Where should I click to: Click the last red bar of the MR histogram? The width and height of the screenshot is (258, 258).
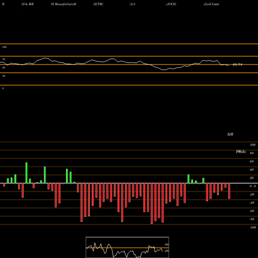pyautogui.click(x=229, y=191)
